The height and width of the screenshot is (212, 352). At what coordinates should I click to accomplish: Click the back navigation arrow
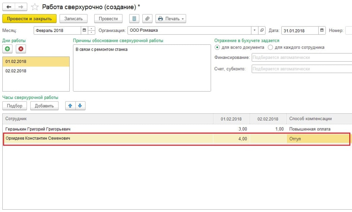tap(9, 7)
